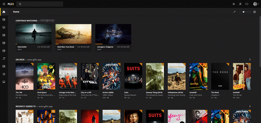This screenshot has height=123, width=261.
Task: Open Settings via the wrench and screwdriver icon
Action: (x=240, y=4)
